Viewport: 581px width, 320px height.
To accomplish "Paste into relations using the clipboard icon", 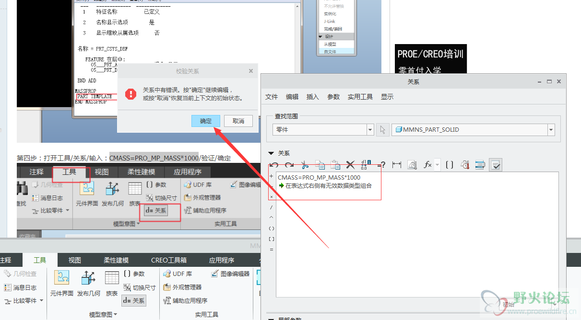I will point(336,165).
